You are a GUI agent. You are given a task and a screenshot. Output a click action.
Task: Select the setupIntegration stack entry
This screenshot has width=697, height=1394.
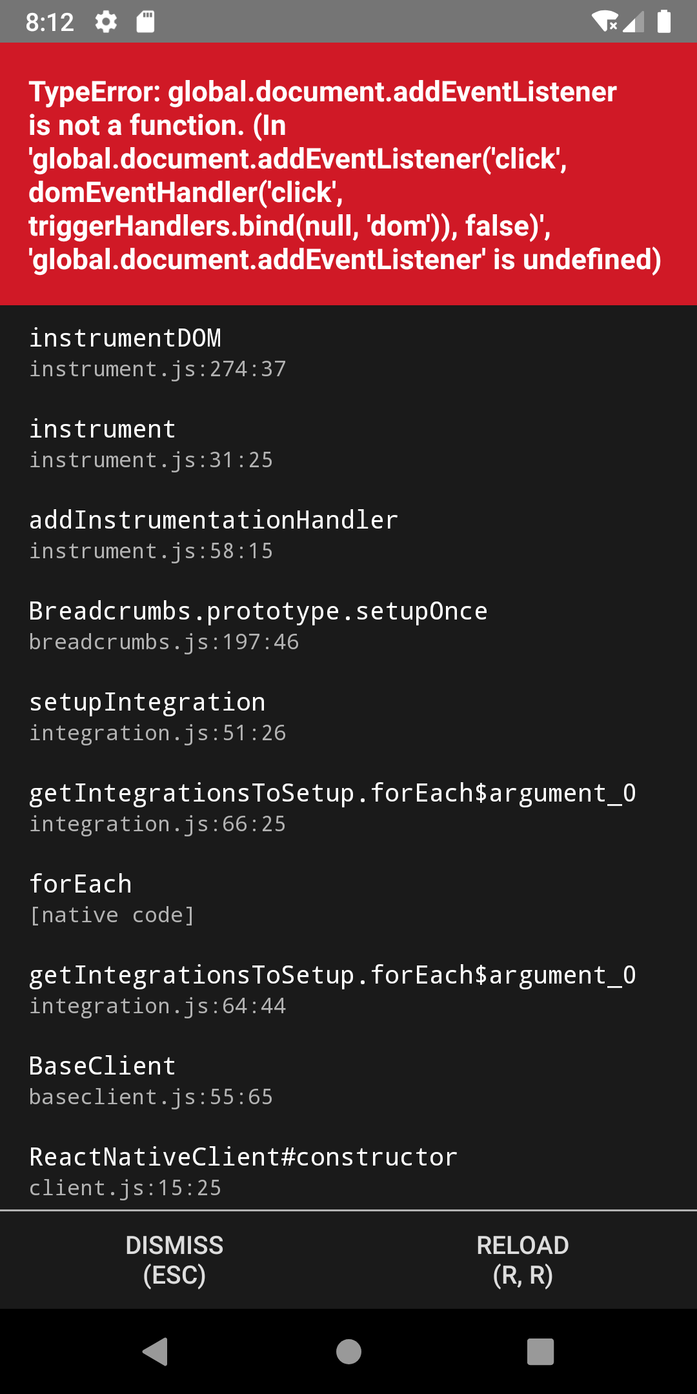tap(147, 702)
